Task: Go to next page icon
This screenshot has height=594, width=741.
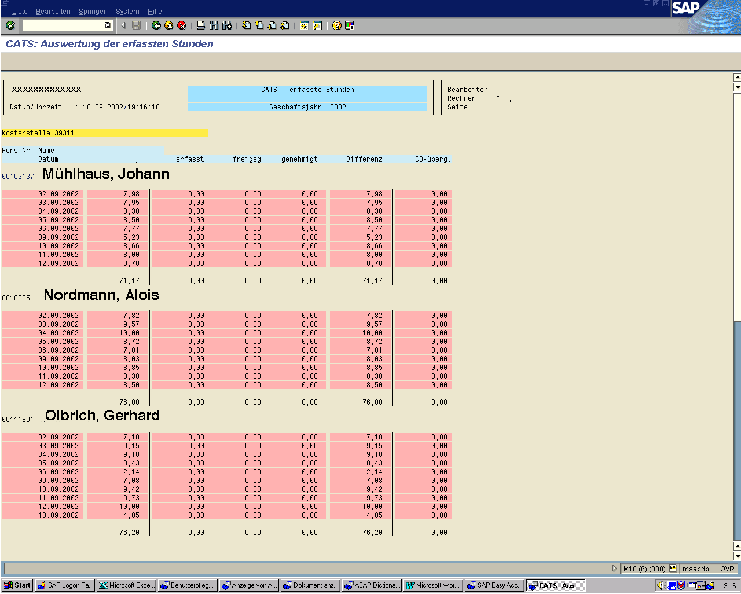Action: [x=272, y=25]
